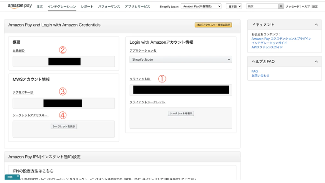325x183 pixels.
Task: Click the search magnifier icon
Action: (281, 6)
